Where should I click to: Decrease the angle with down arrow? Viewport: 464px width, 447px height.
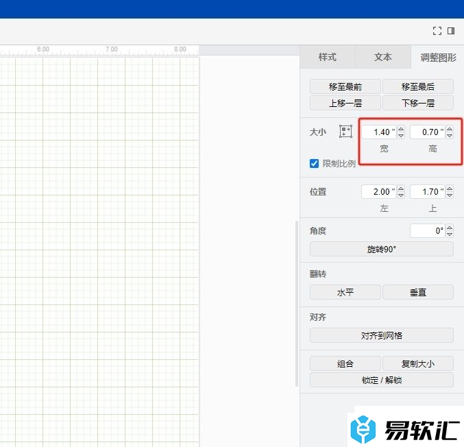(x=450, y=234)
